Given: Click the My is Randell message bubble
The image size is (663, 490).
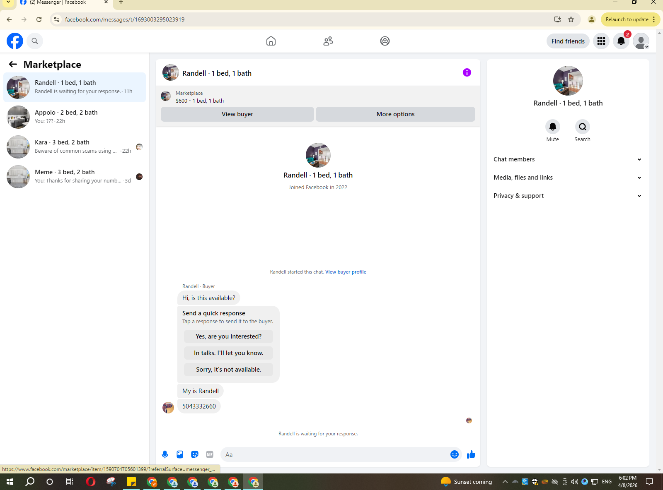Looking at the screenshot, I should tap(201, 391).
